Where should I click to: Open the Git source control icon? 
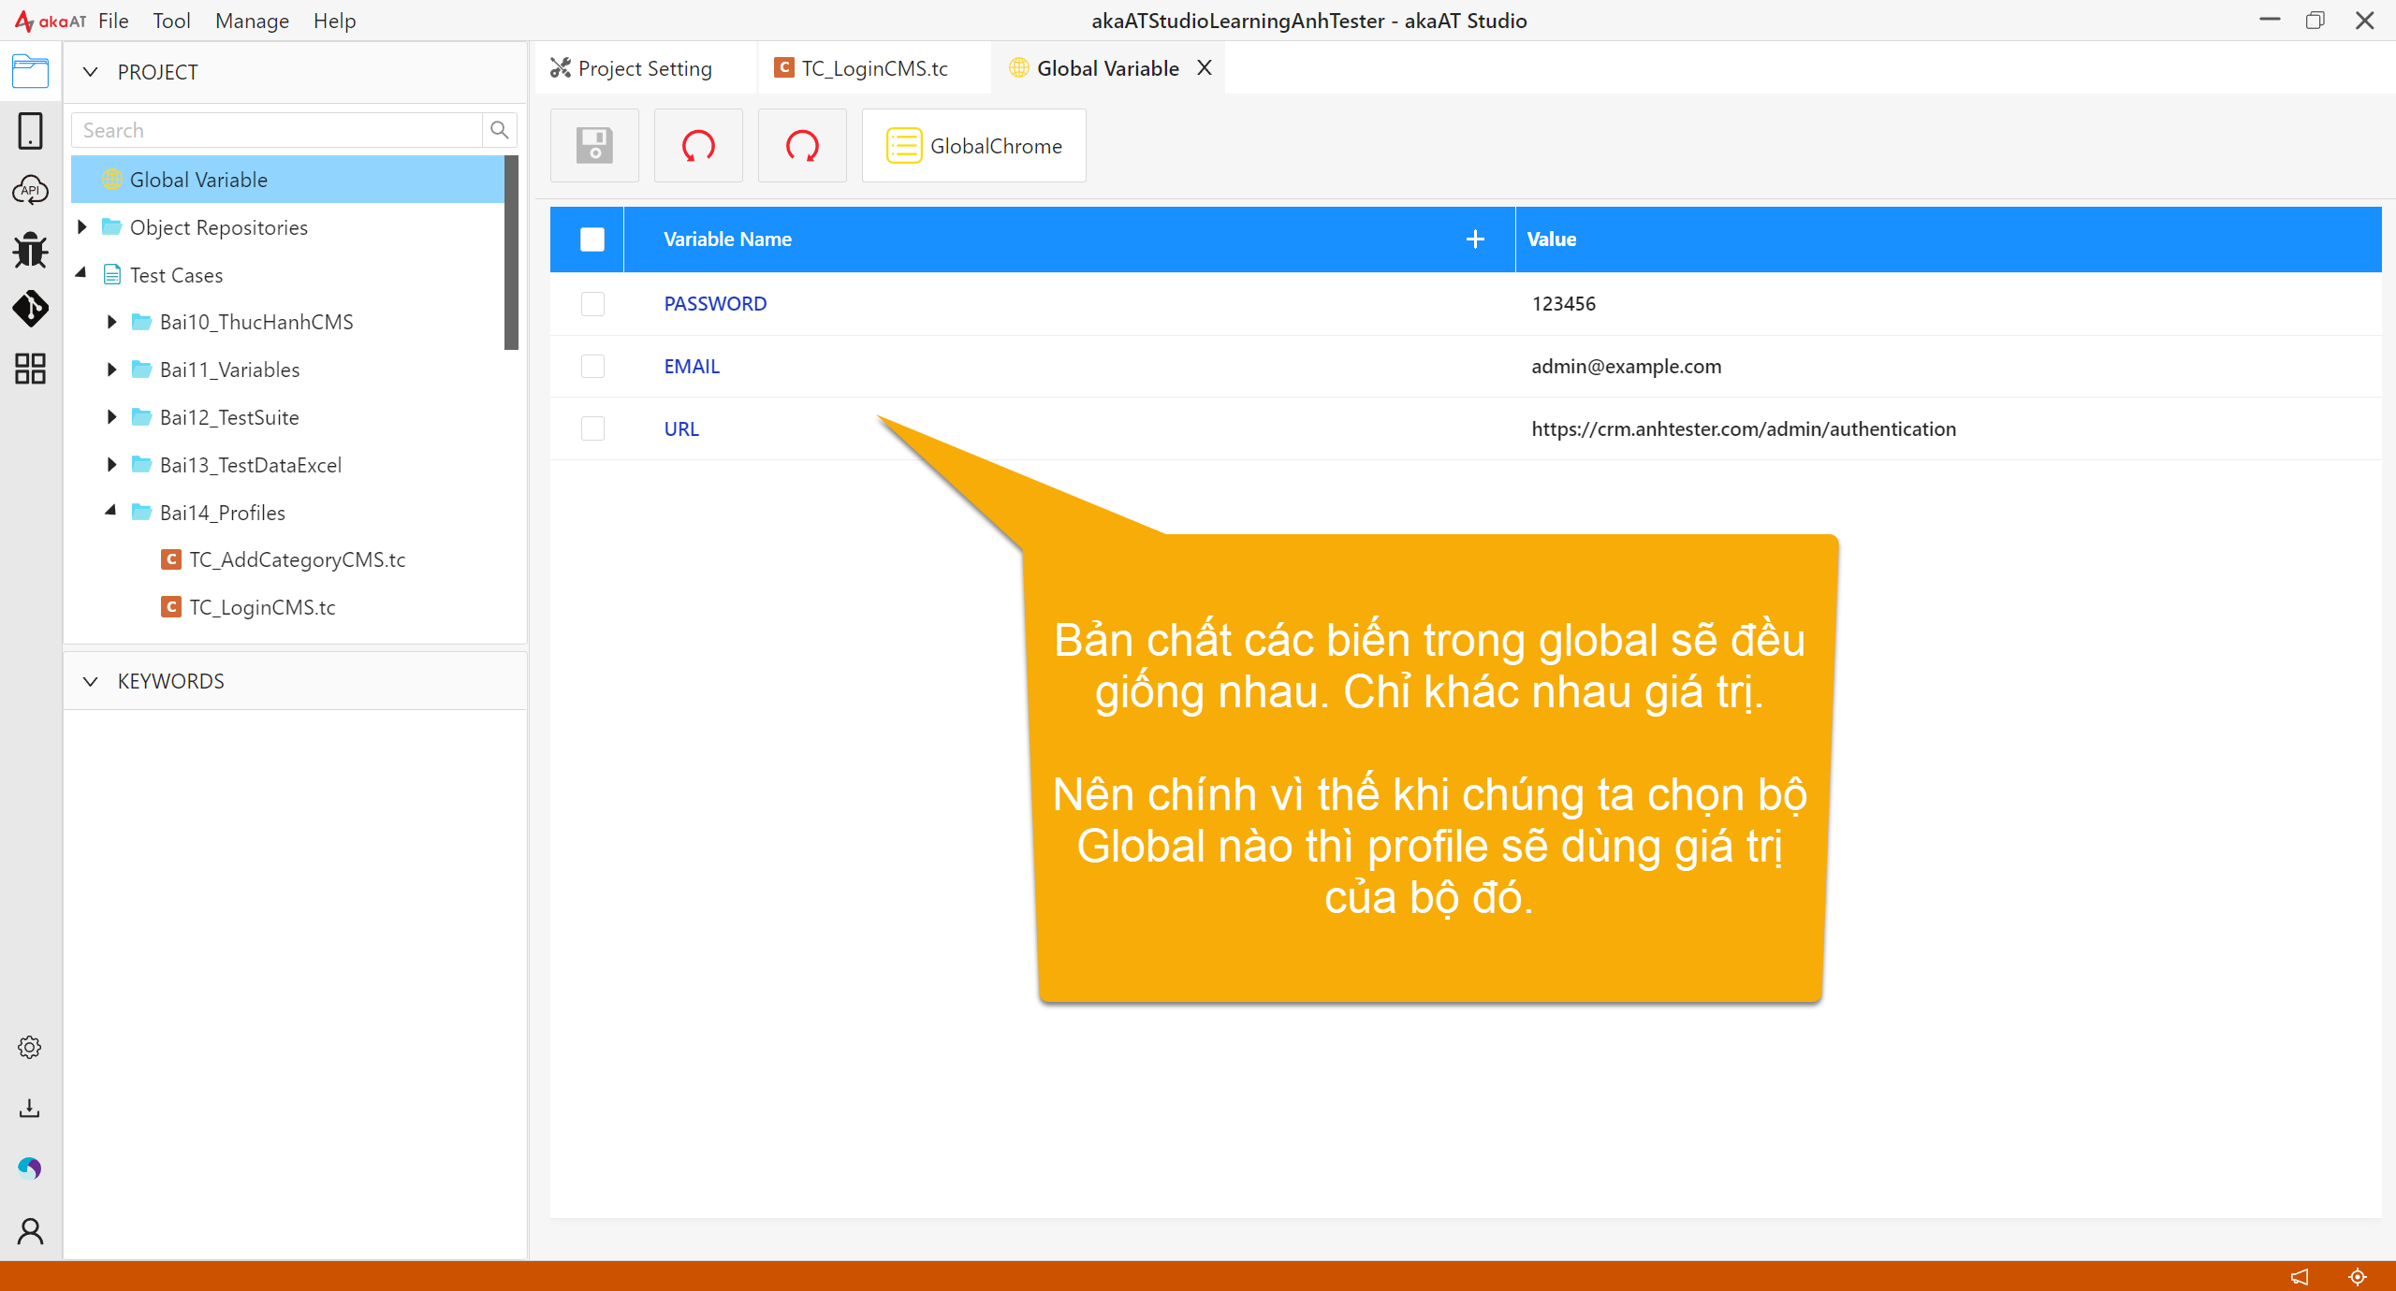[x=30, y=309]
